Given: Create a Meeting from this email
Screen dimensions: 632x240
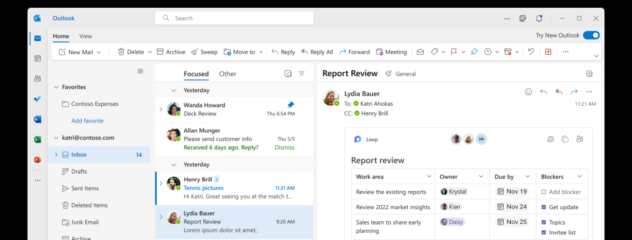Looking at the screenshot, I should pos(391,52).
